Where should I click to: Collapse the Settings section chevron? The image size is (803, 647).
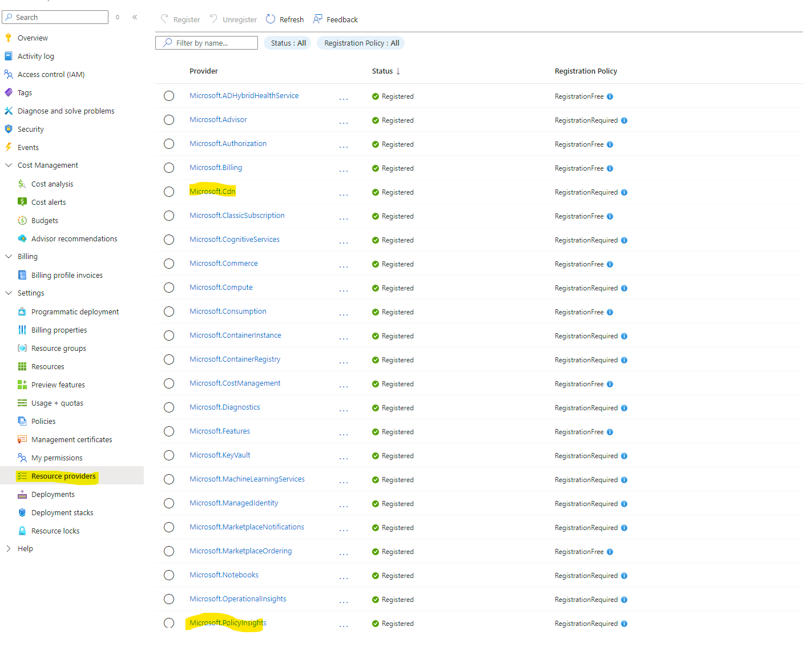(9, 293)
